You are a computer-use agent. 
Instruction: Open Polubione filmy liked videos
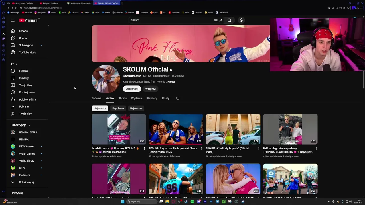tap(28, 99)
